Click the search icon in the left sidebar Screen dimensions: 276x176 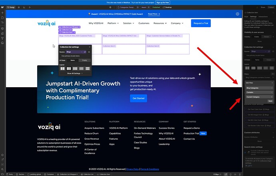[2, 169]
